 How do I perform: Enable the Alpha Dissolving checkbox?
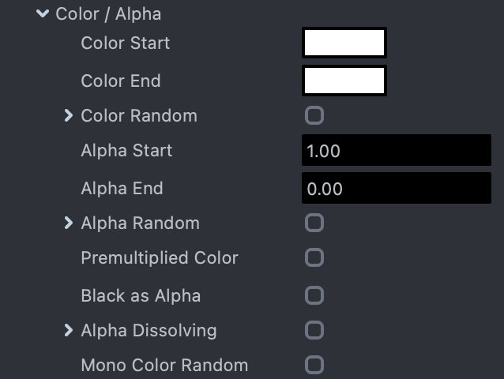[314, 331]
